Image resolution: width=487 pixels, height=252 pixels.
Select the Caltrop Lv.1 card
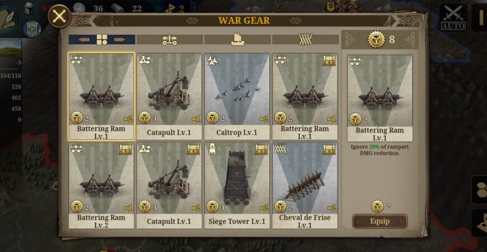tap(237, 96)
